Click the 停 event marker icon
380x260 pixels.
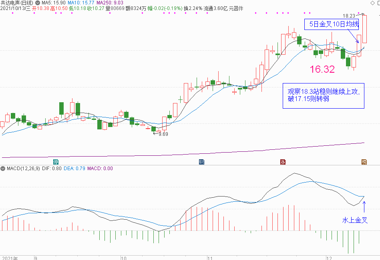click(x=56, y=162)
